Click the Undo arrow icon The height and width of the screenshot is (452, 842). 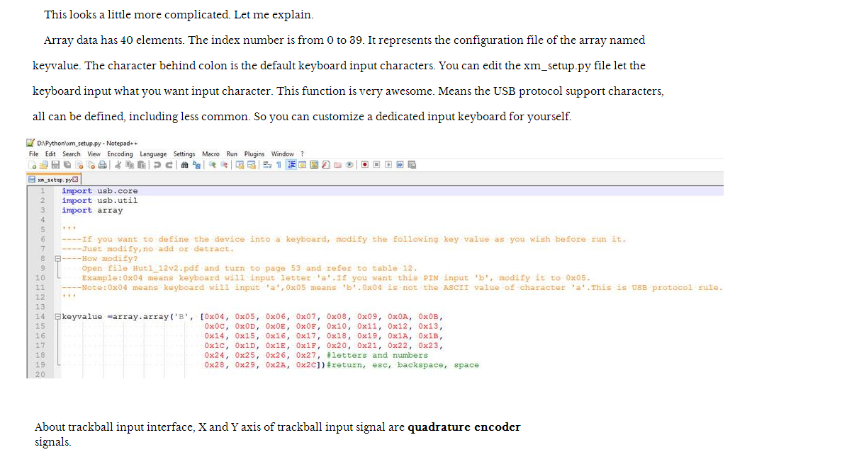(x=157, y=165)
